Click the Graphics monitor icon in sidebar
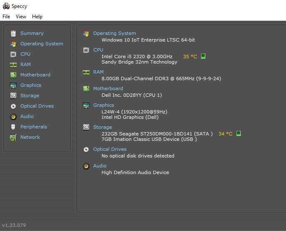This screenshot has width=286, height=231. (13, 85)
